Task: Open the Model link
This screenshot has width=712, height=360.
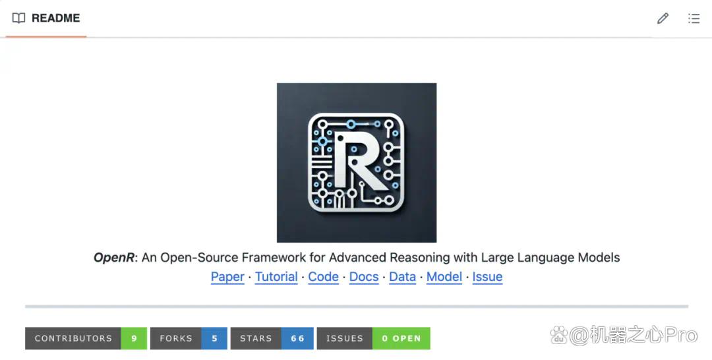Action: 444,276
